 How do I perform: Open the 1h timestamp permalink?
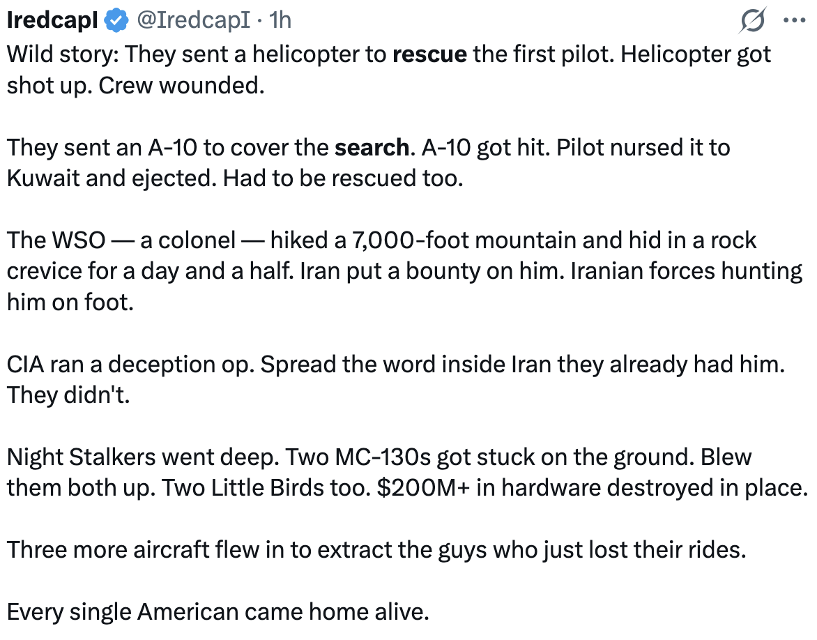pos(280,20)
